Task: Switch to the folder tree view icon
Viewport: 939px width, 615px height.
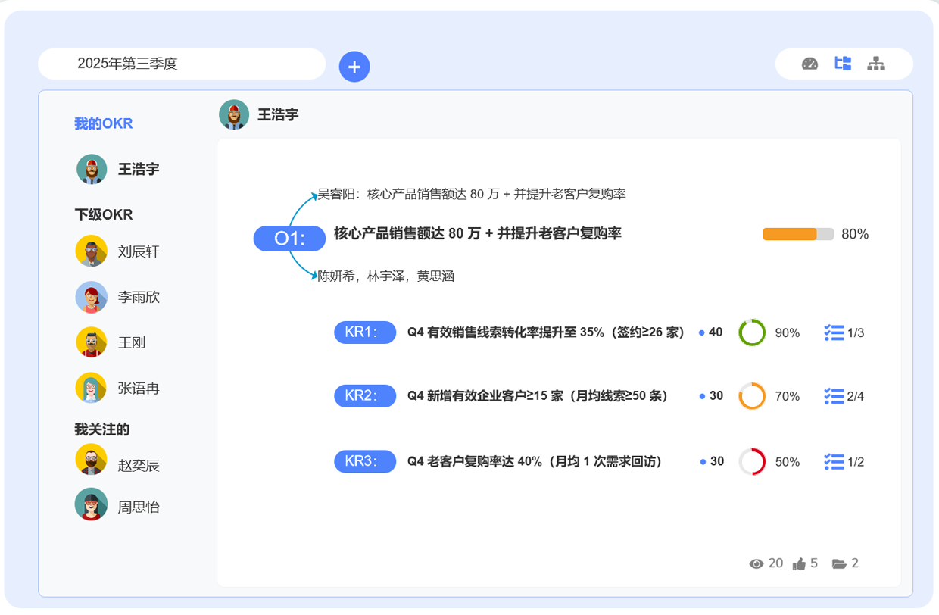Action: pyautogui.click(x=842, y=64)
